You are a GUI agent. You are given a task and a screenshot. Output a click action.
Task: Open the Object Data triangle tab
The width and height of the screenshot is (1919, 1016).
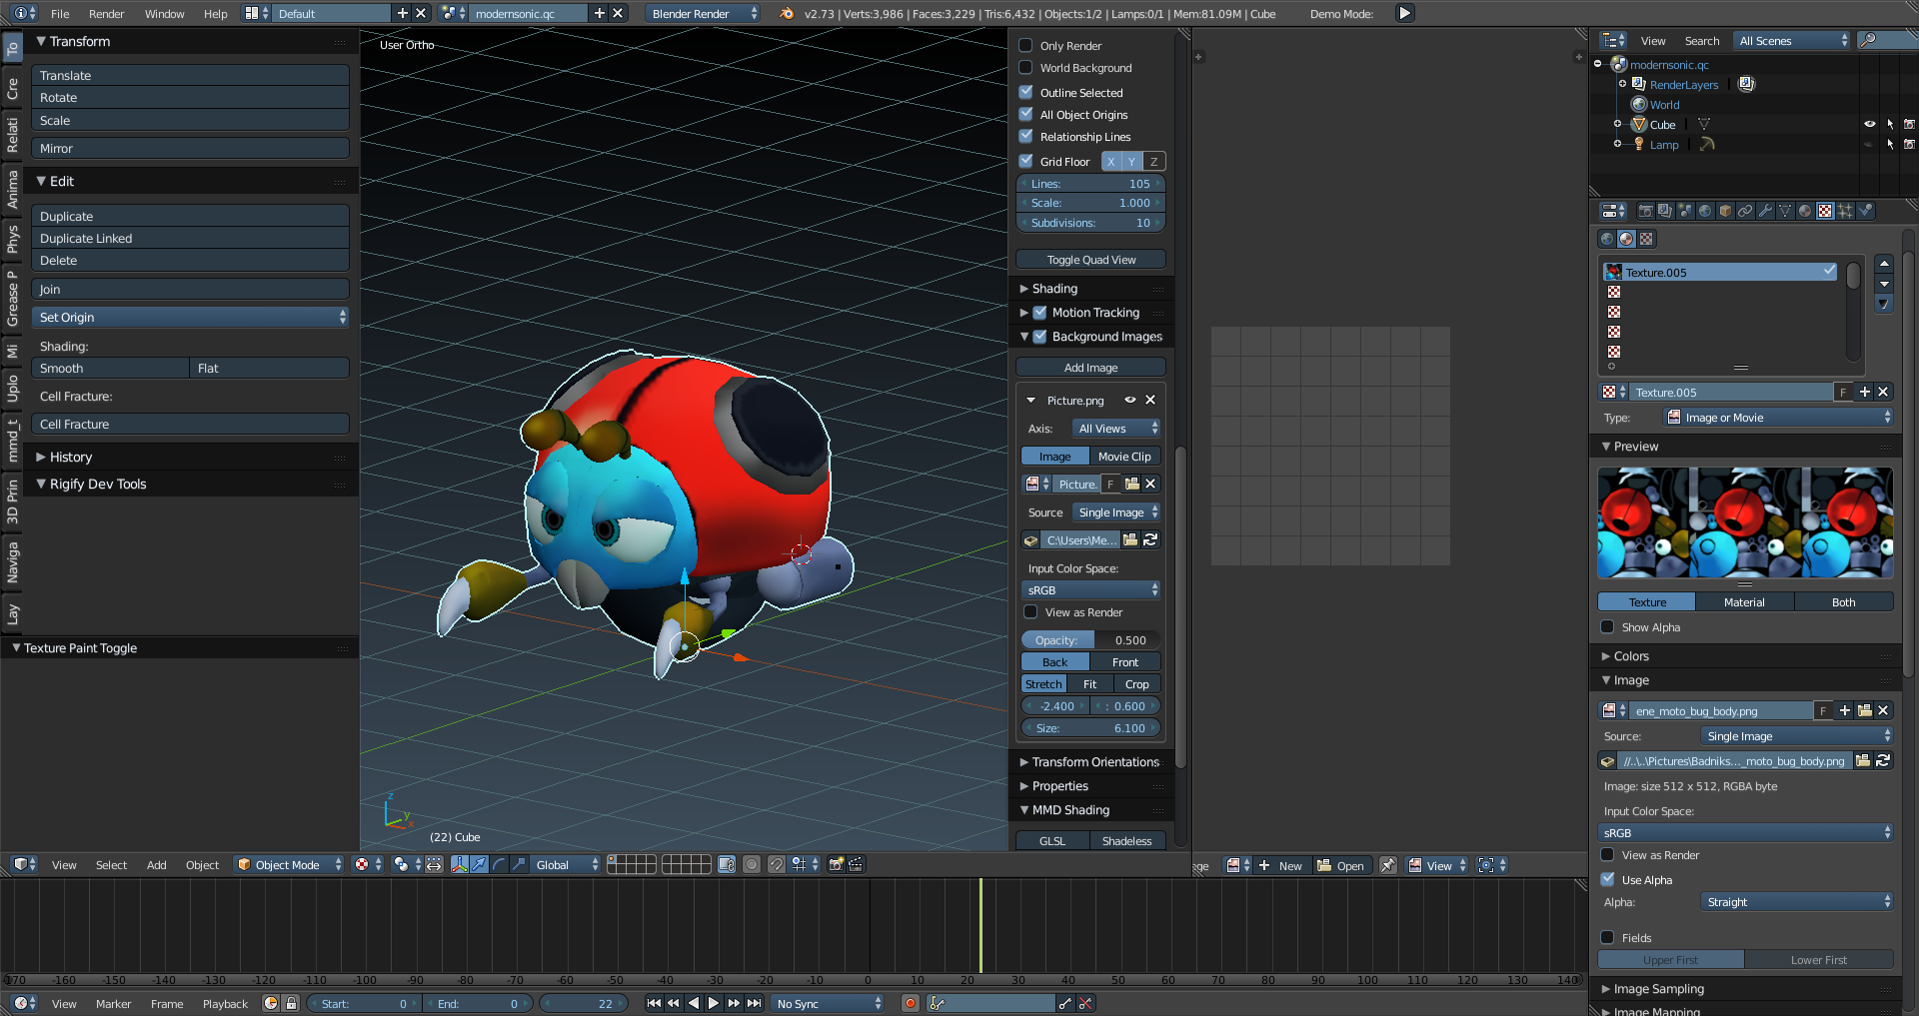coord(1785,211)
